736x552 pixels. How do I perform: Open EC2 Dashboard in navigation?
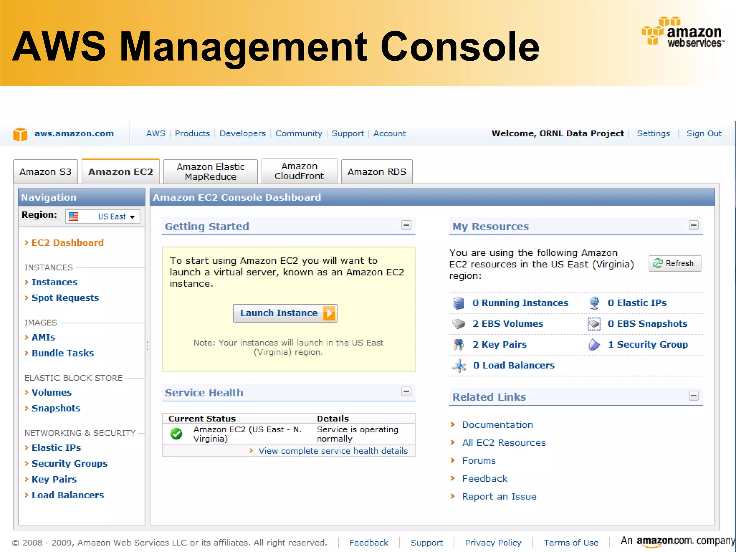pyautogui.click(x=68, y=243)
